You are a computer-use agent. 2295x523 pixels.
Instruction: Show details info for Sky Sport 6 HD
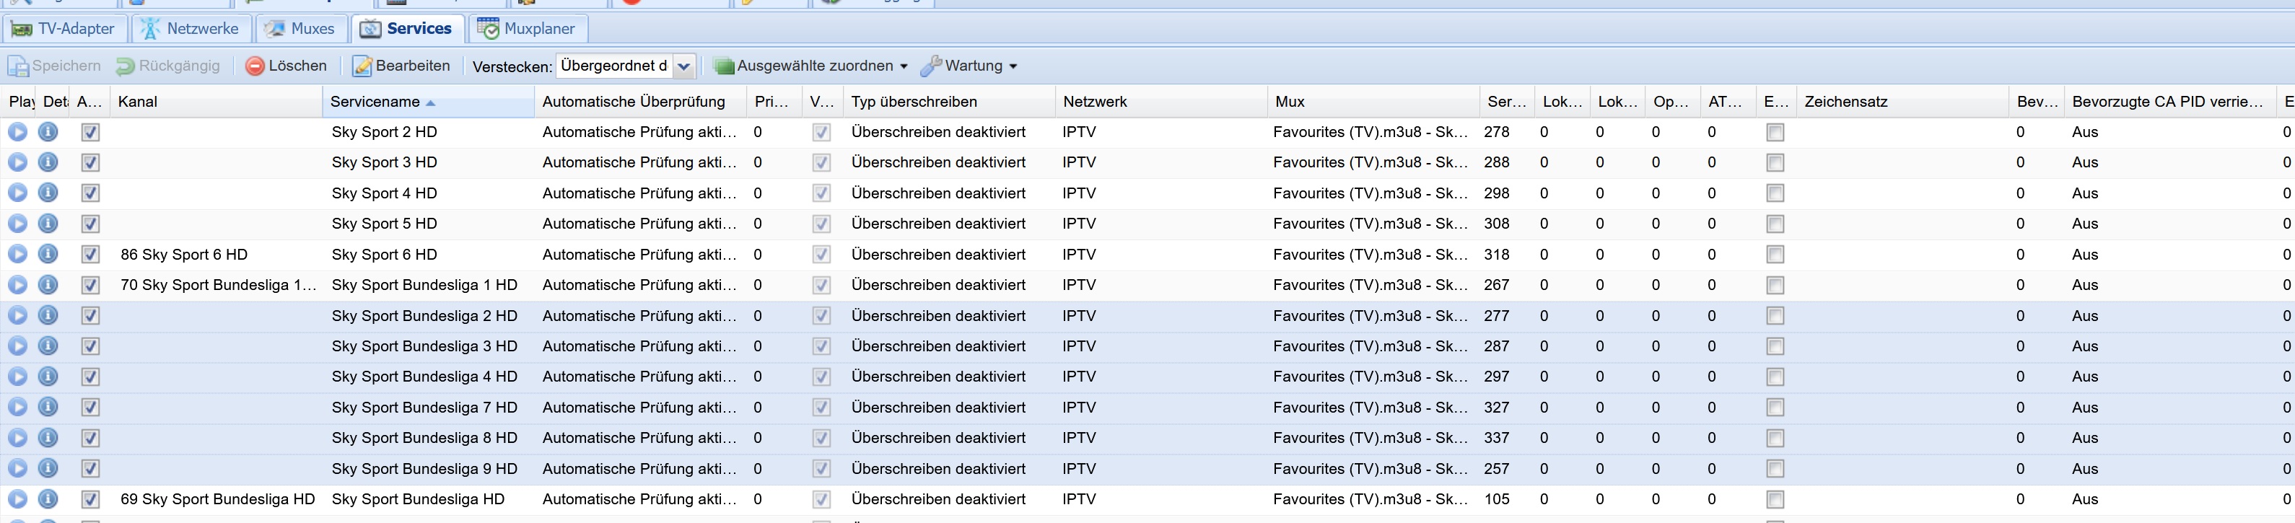pyautogui.click(x=48, y=254)
